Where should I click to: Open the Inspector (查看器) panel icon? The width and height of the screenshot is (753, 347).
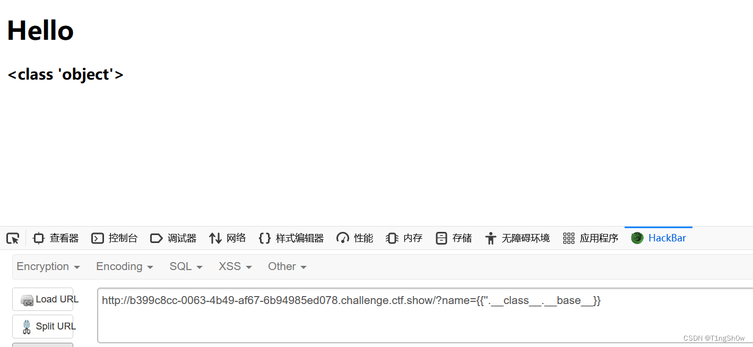pyautogui.click(x=39, y=238)
